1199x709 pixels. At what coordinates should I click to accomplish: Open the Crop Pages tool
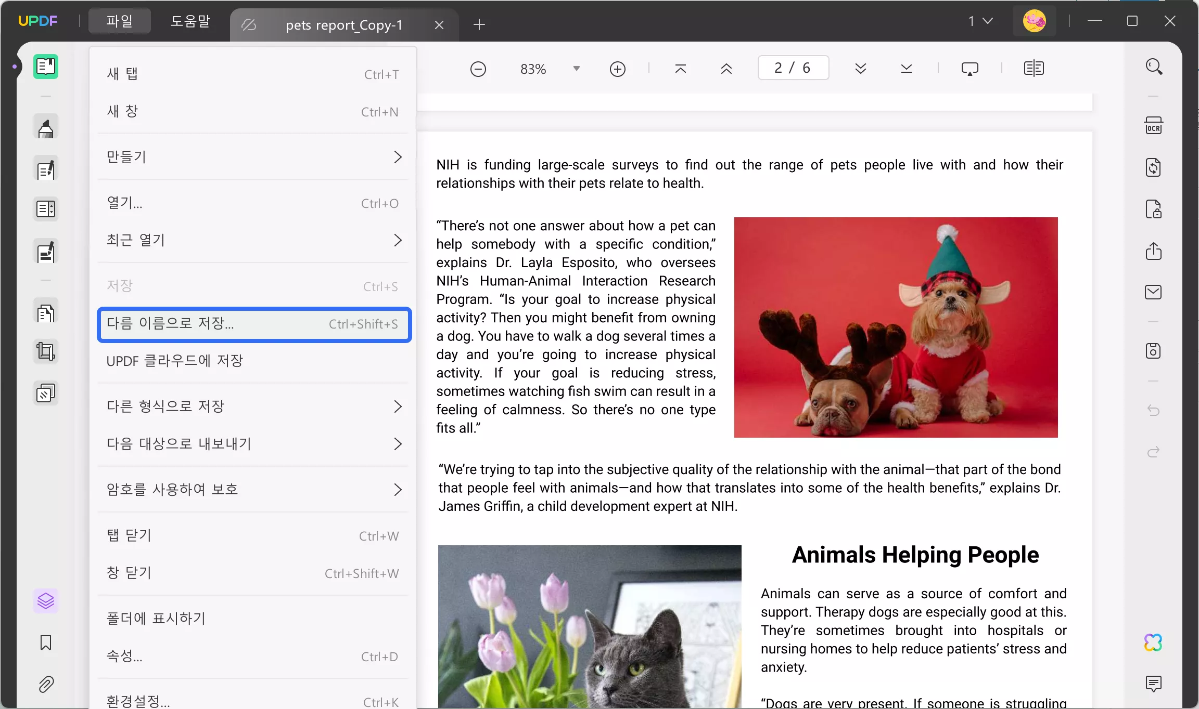46,351
